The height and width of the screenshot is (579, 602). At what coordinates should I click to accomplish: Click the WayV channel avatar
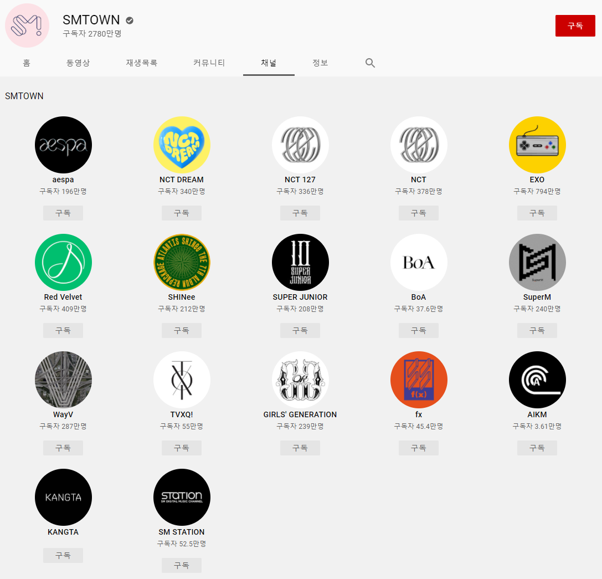pyautogui.click(x=63, y=380)
